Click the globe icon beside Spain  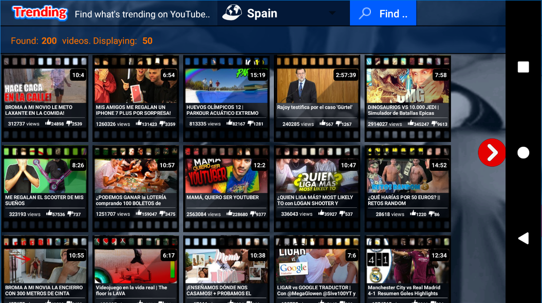pos(231,13)
